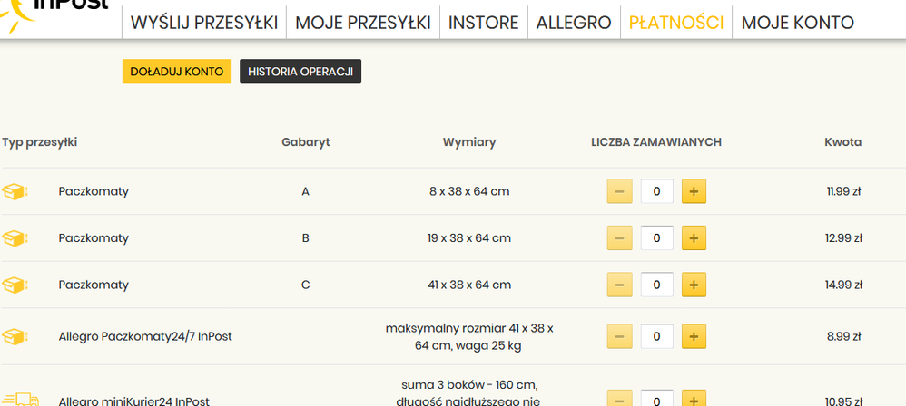Click the price '8.99 zł'
Image resolution: width=906 pixels, height=406 pixels.
(844, 337)
